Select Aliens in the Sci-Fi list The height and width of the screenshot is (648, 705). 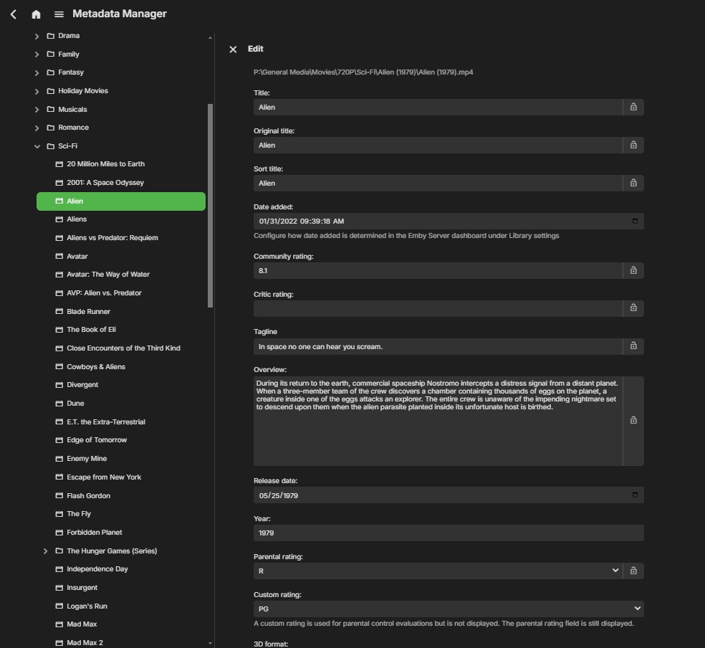tap(77, 219)
